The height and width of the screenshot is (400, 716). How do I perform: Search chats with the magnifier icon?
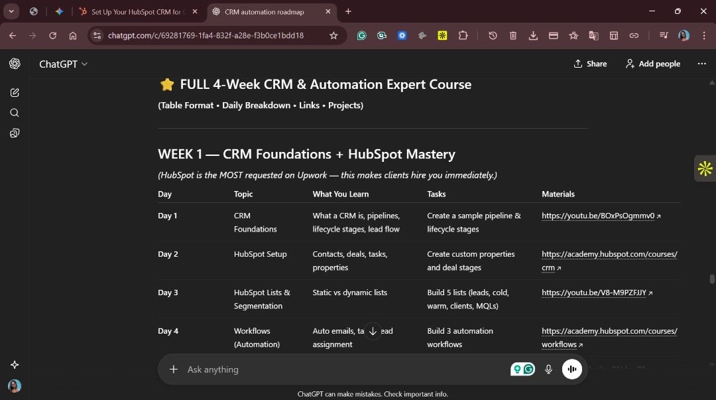coord(15,113)
